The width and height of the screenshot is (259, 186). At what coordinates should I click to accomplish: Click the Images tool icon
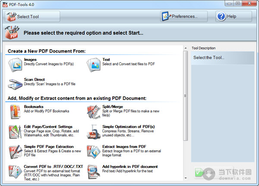coord(15,64)
